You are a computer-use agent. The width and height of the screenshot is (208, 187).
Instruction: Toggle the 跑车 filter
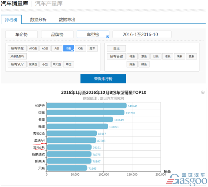92,48
